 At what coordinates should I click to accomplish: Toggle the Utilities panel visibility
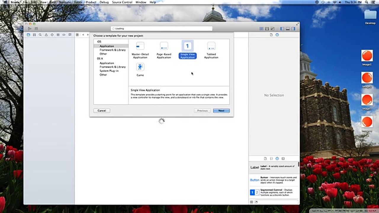pyautogui.click(x=293, y=29)
